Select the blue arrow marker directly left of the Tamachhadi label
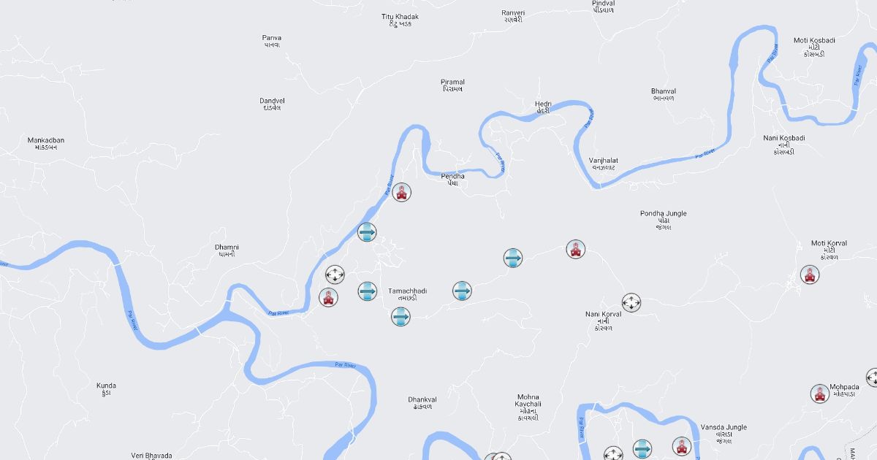The height and width of the screenshot is (460, 877). coord(368,291)
